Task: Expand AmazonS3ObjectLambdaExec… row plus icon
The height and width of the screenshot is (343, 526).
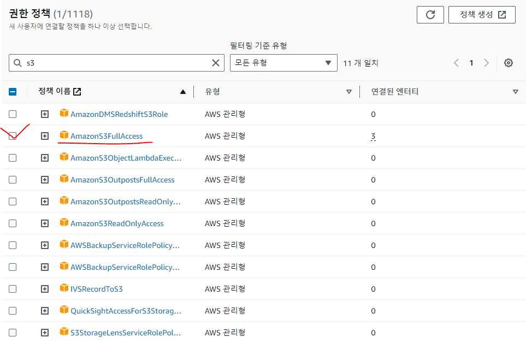Action: [45, 158]
